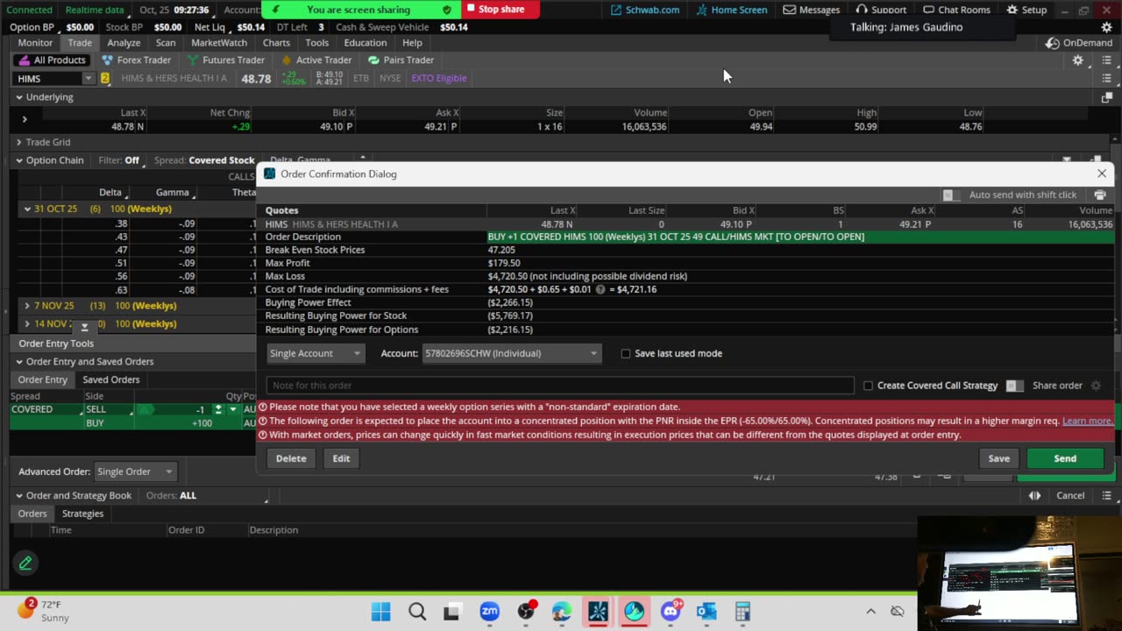Switch to the Monitor tab
The height and width of the screenshot is (631, 1122).
[x=35, y=43]
